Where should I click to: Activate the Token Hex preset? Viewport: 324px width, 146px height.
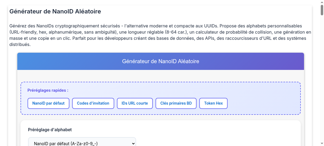(214, 103)
